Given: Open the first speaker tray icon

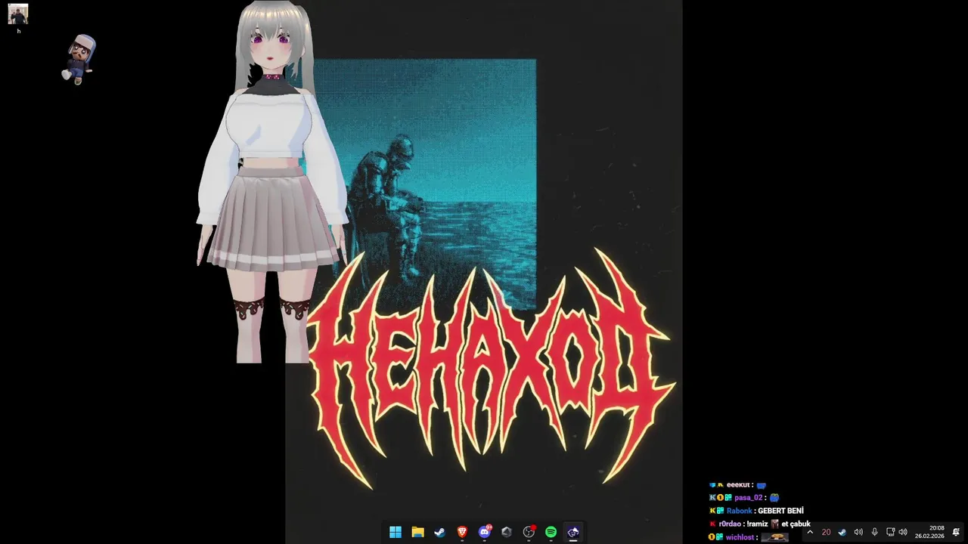Looking at the screenshot, I should point(858,532).
